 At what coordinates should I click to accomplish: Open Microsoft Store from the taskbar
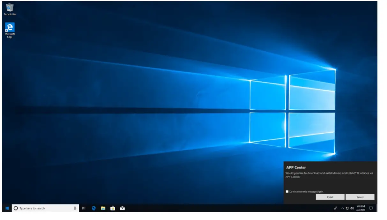tap(113, 208)
